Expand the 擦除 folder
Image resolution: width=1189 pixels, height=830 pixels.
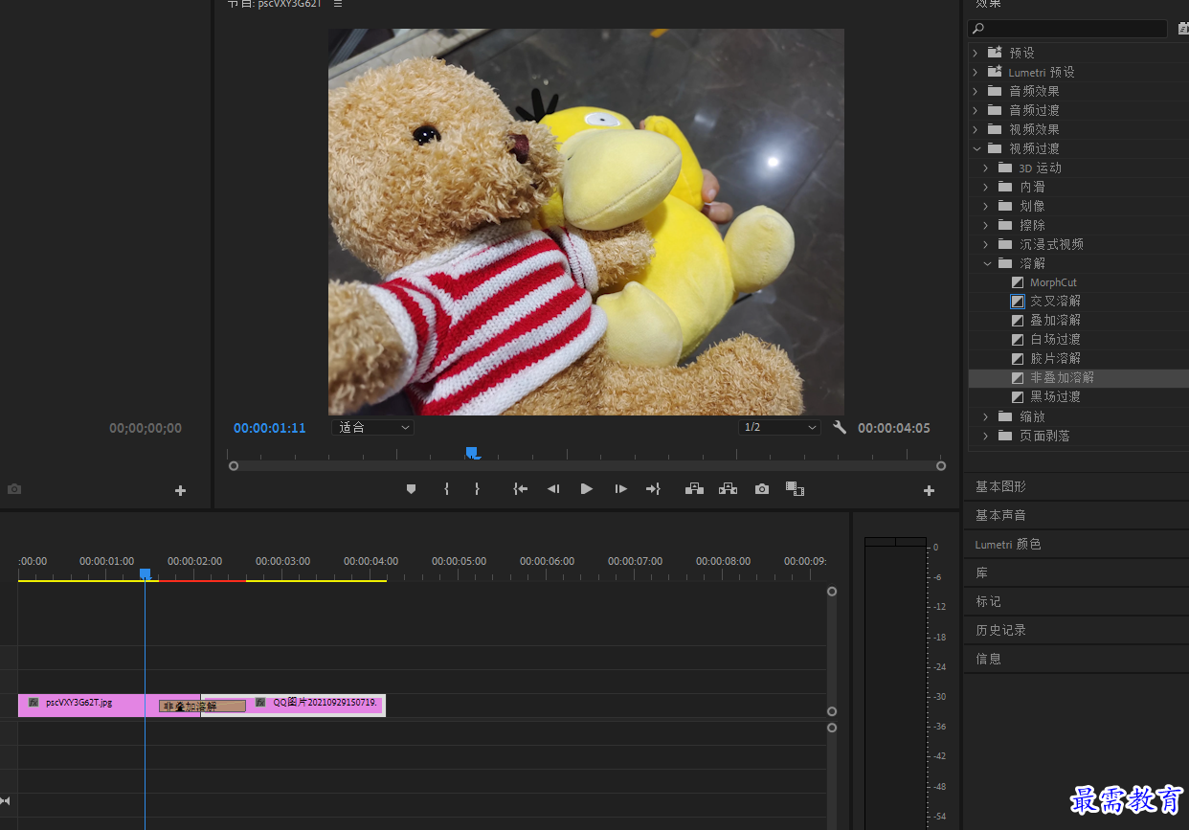pyautogui.click(x=986, y=225)
